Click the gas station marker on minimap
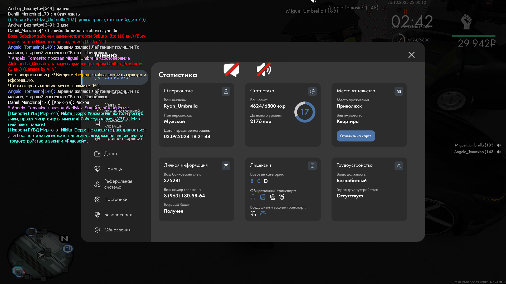506x284 pixels. 67,248
